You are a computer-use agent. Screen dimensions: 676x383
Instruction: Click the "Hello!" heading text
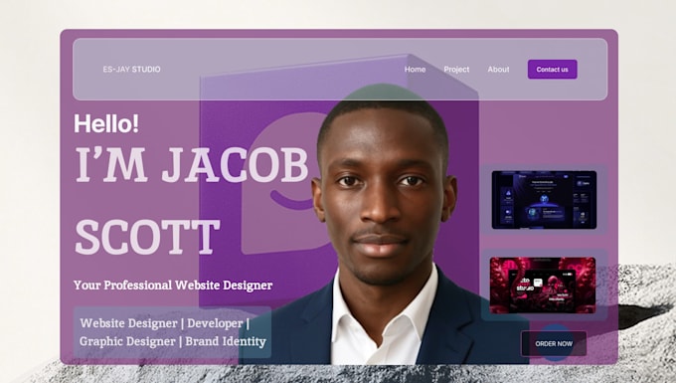click(106, 123)
